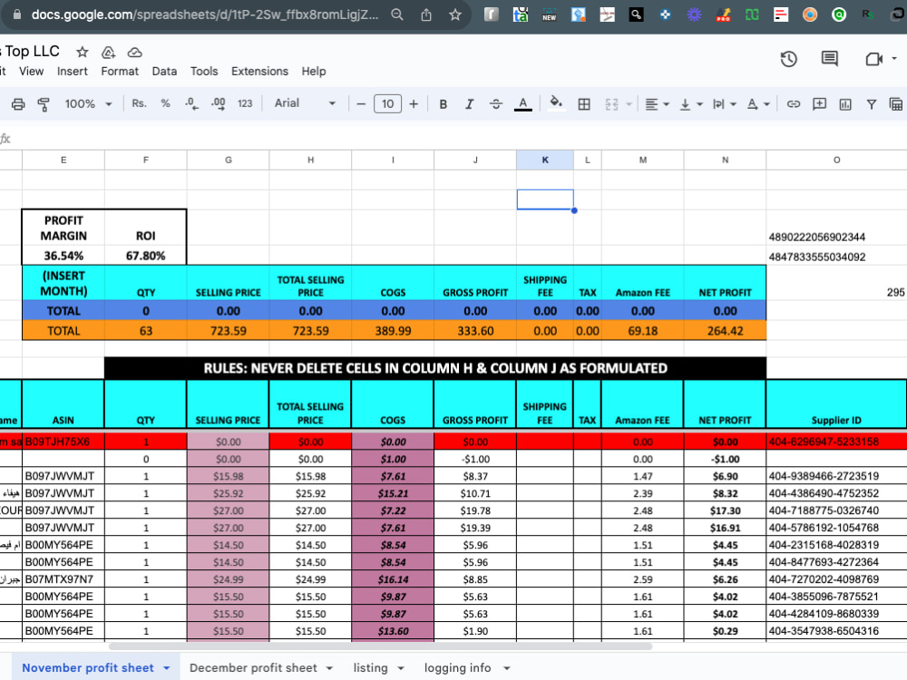Open the comment history icon
The image size is (907, 680).
(830, 58)
